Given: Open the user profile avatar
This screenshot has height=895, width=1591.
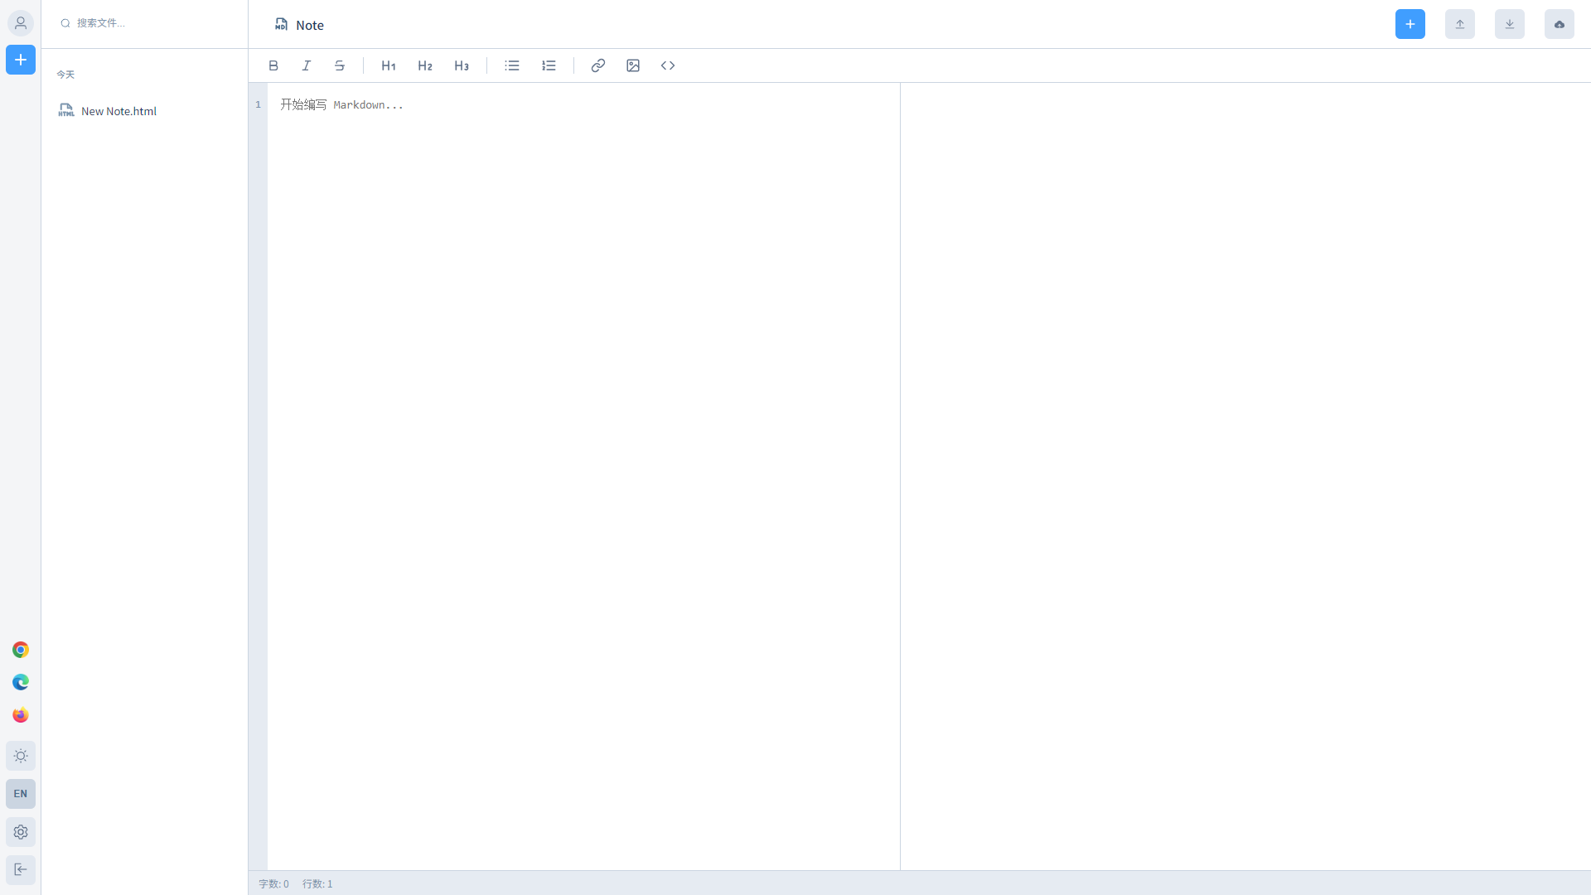Looking at the screenshot, I should pyautogui.click(x=21, y=23).
